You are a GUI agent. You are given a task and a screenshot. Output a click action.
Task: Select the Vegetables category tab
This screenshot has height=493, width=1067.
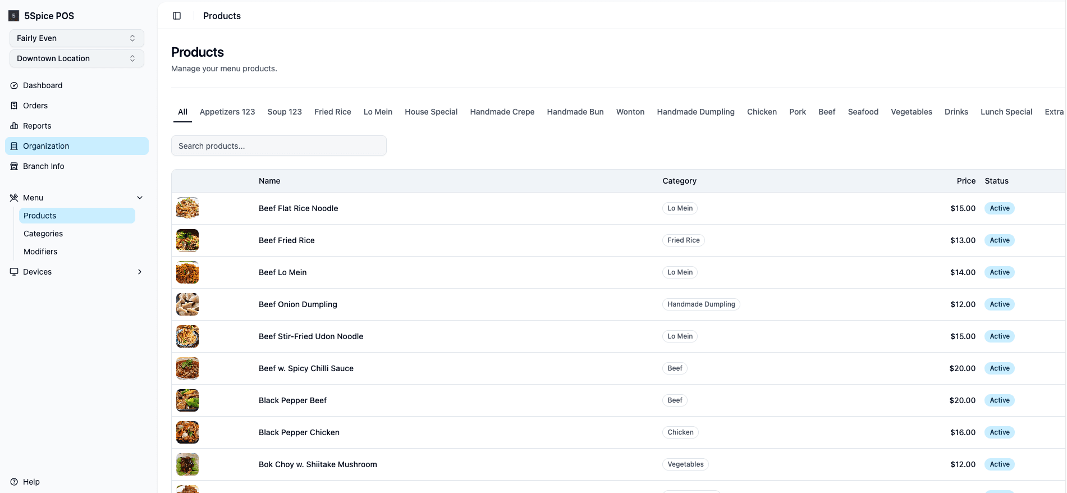pos(911,112)
